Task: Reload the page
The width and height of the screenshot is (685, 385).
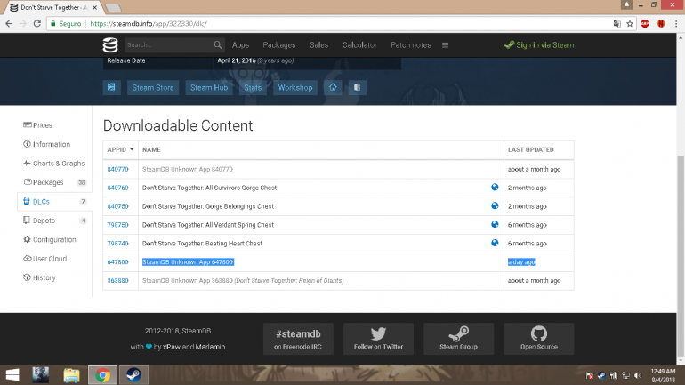Action: pos(37,24)
